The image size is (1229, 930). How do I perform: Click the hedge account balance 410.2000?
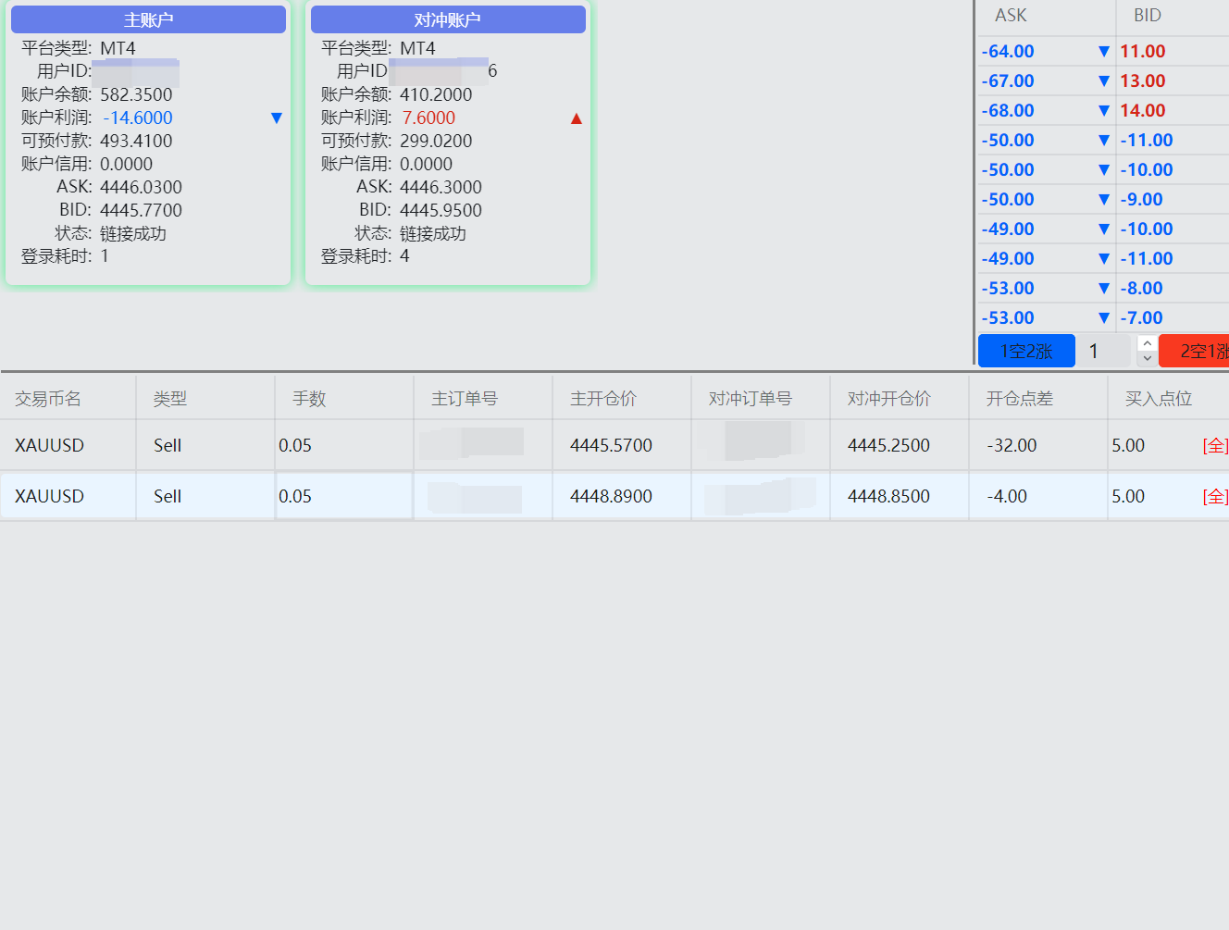(x=436, y=95)
